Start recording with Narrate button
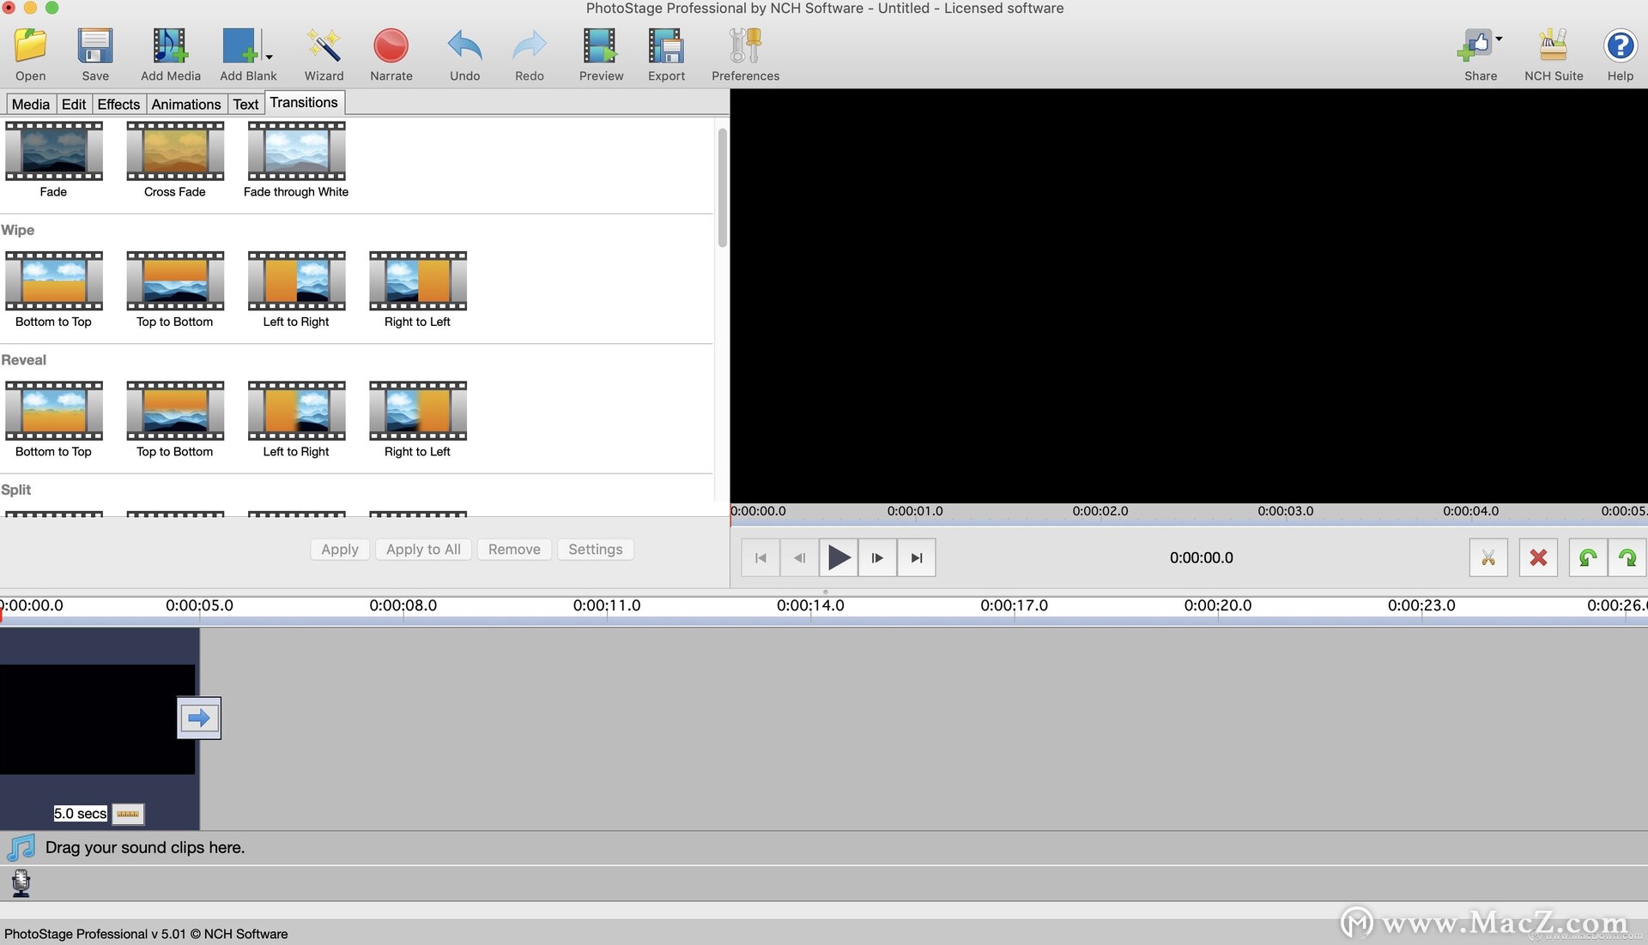The width and height of the screenshot is (1648, 945). [391, 46]
